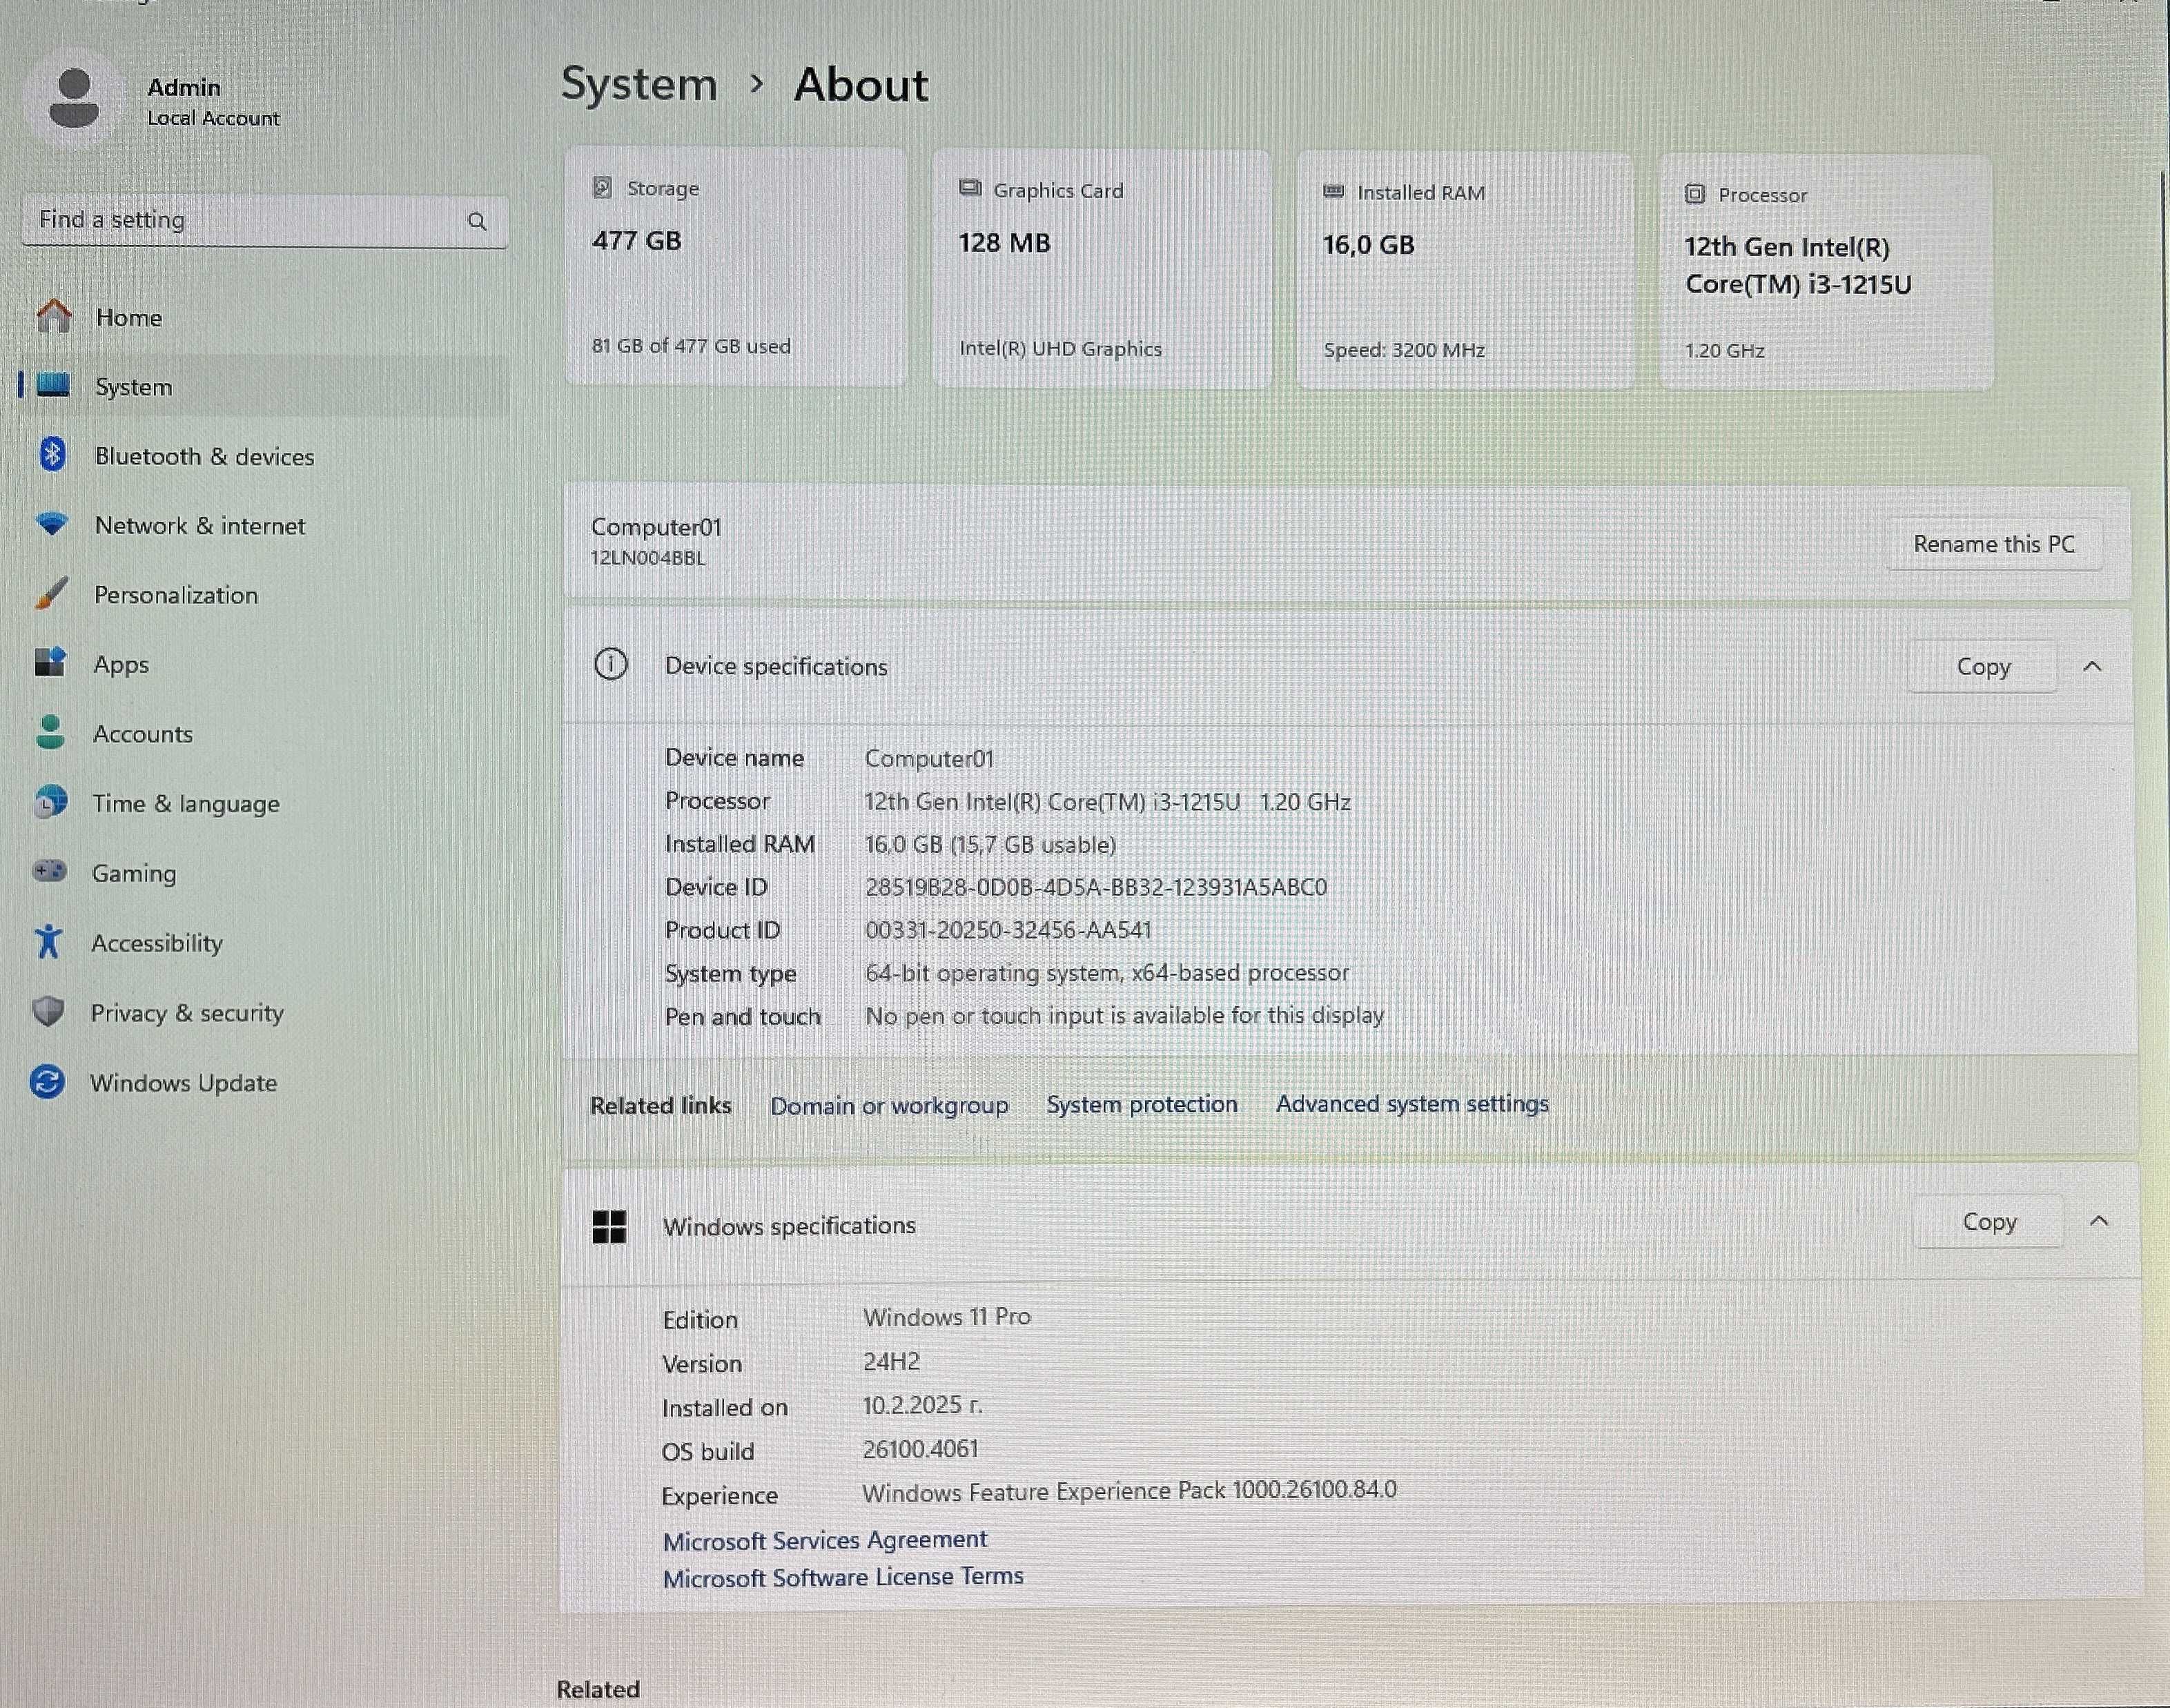Viewport: 2170px width, 1708px height.
Task: Select the Product ID value 00331-20250-32456-AA541
Action: click(x=1008, y=931)
